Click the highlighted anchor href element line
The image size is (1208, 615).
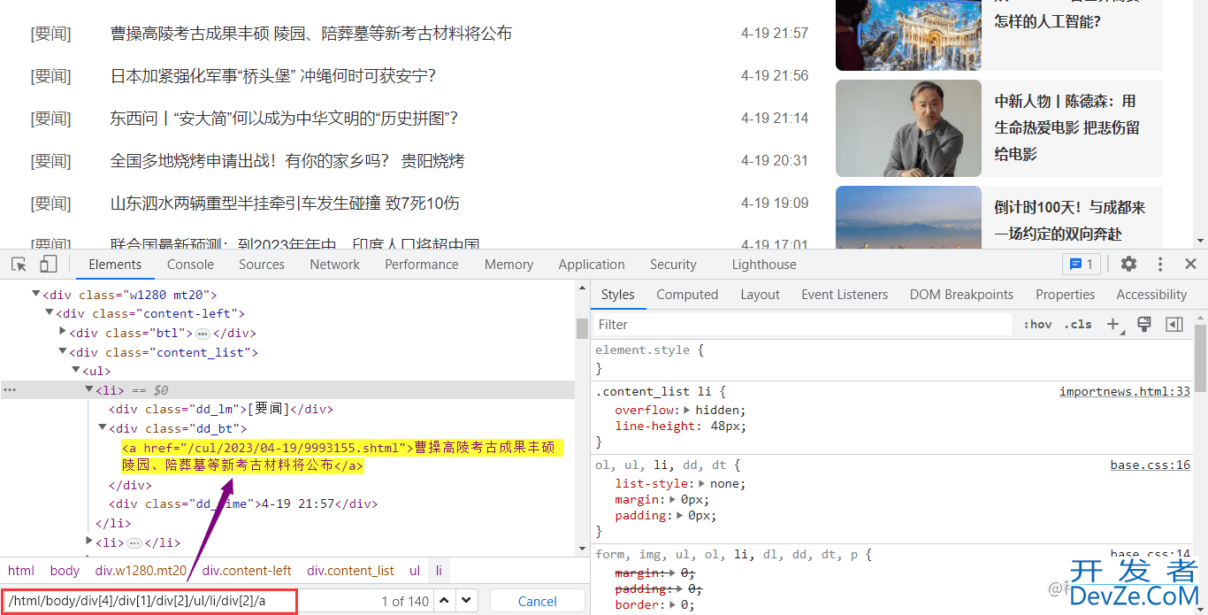point(342,456)
